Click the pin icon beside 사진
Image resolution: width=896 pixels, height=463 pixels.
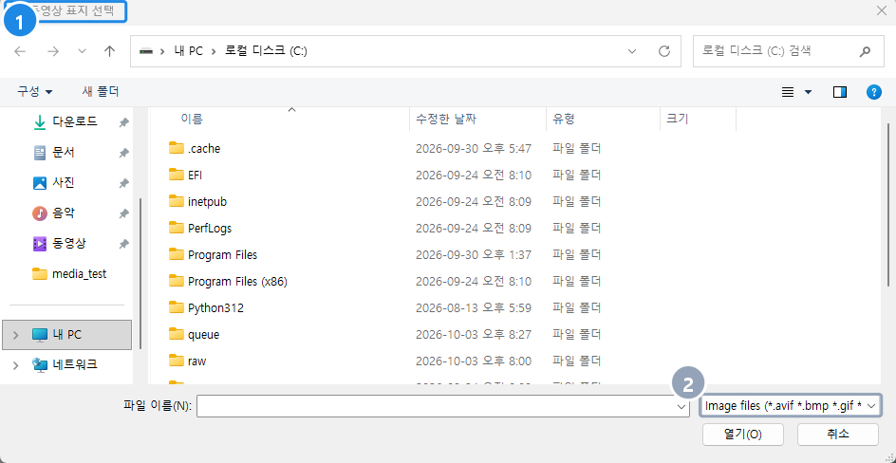(x=123, y=184)
